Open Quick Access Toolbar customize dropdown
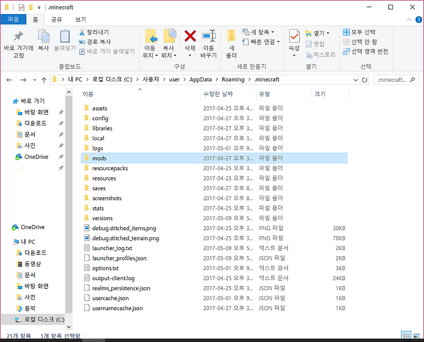 (x=39, y=8)
